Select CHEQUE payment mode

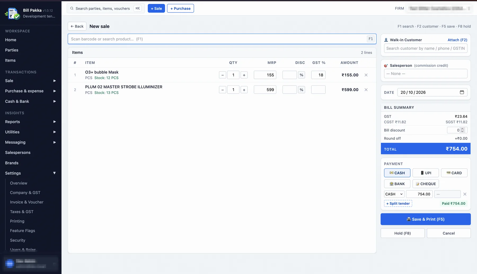(426, 184)
